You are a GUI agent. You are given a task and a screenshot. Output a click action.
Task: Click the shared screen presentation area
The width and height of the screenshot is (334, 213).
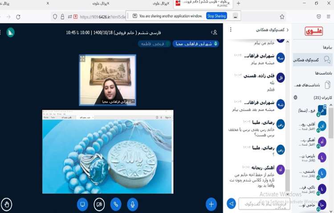click(108, 152)
